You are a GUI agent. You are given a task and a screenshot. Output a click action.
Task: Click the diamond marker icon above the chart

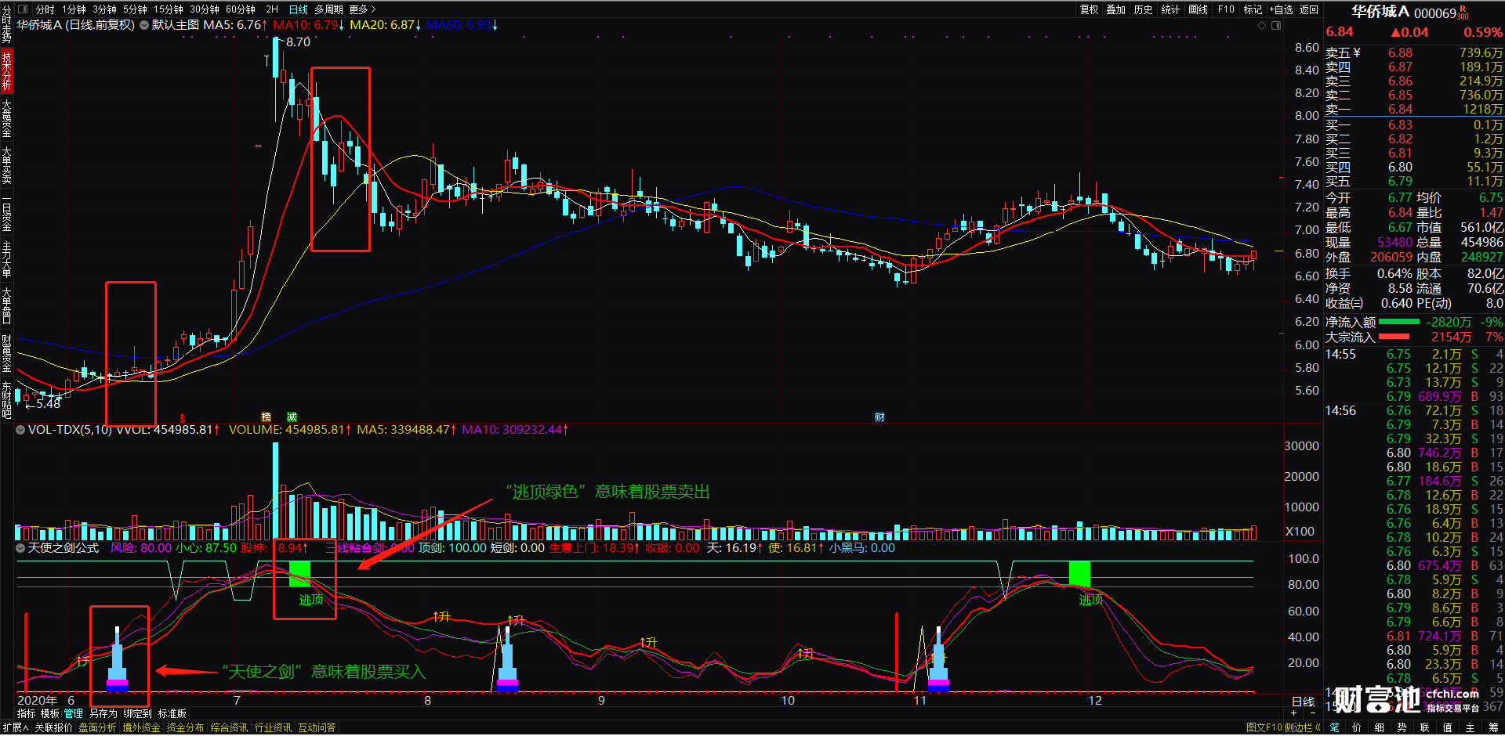pos(1261,25)
